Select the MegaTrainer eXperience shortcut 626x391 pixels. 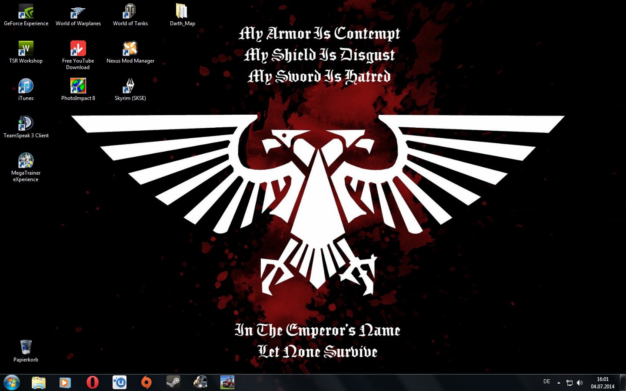tap(26, 161)
